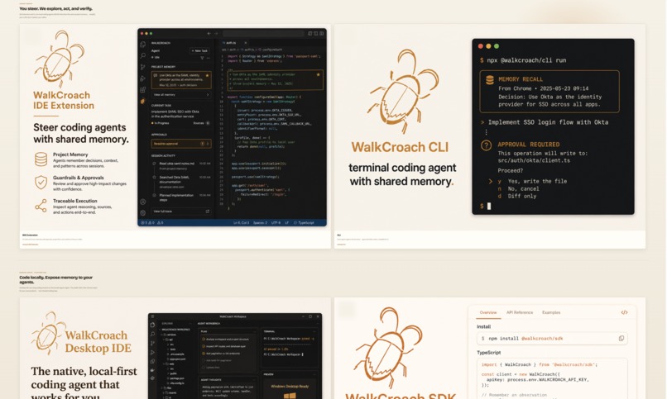
Task: Click the Spaces: 2 status bar entry
Action: point(260,223)
